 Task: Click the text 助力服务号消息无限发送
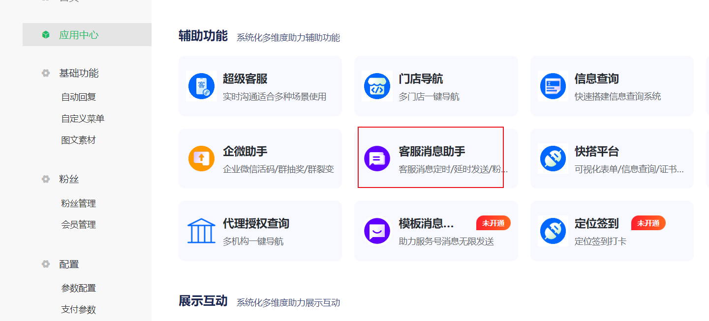[446, 241]
